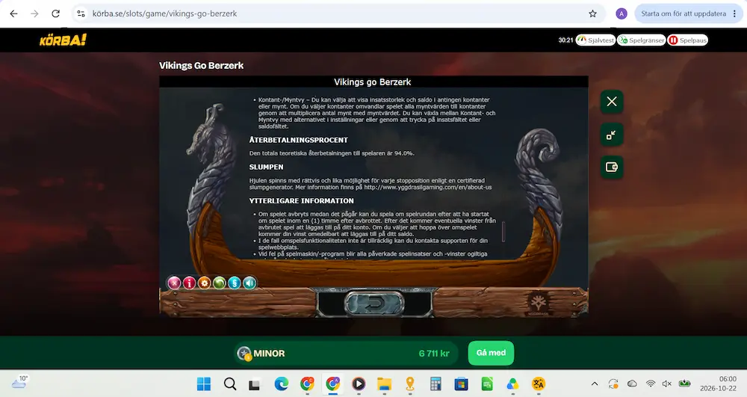The height and width of the screenshot is (397, 747).
Task: Mute game sound with speaker icon
Action: (249, 283)
